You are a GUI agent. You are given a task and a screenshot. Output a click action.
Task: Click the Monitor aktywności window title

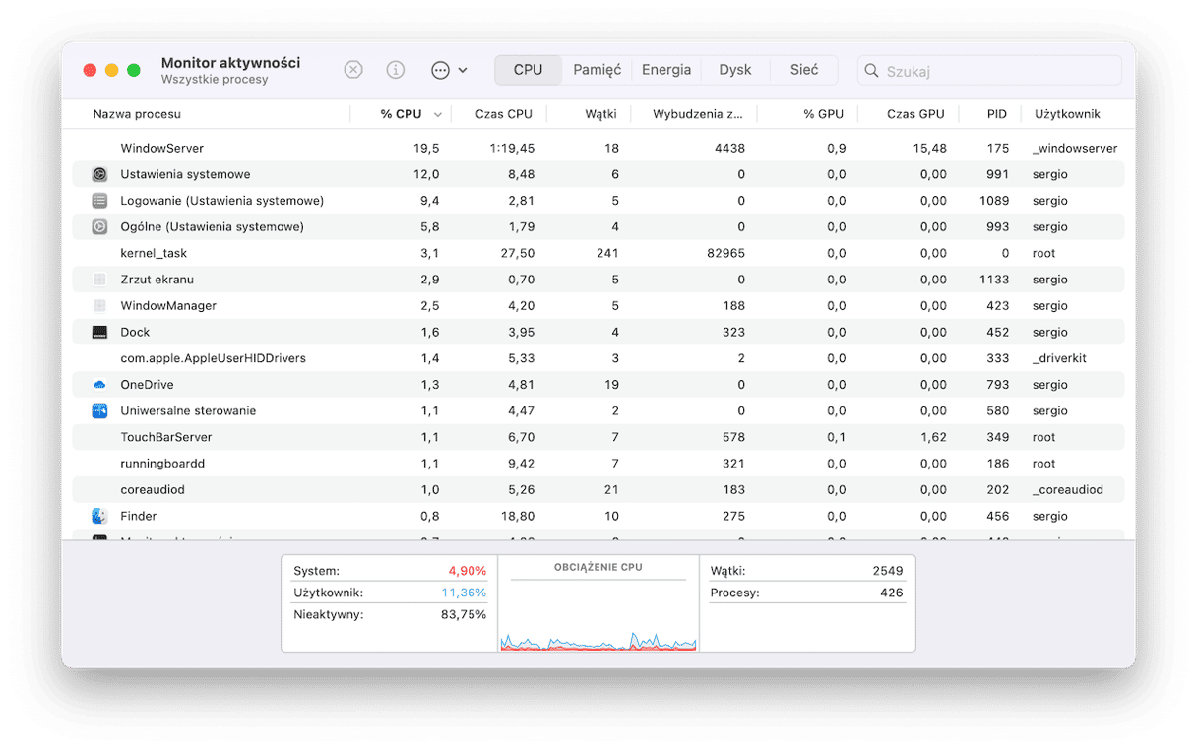pos(230,63)
